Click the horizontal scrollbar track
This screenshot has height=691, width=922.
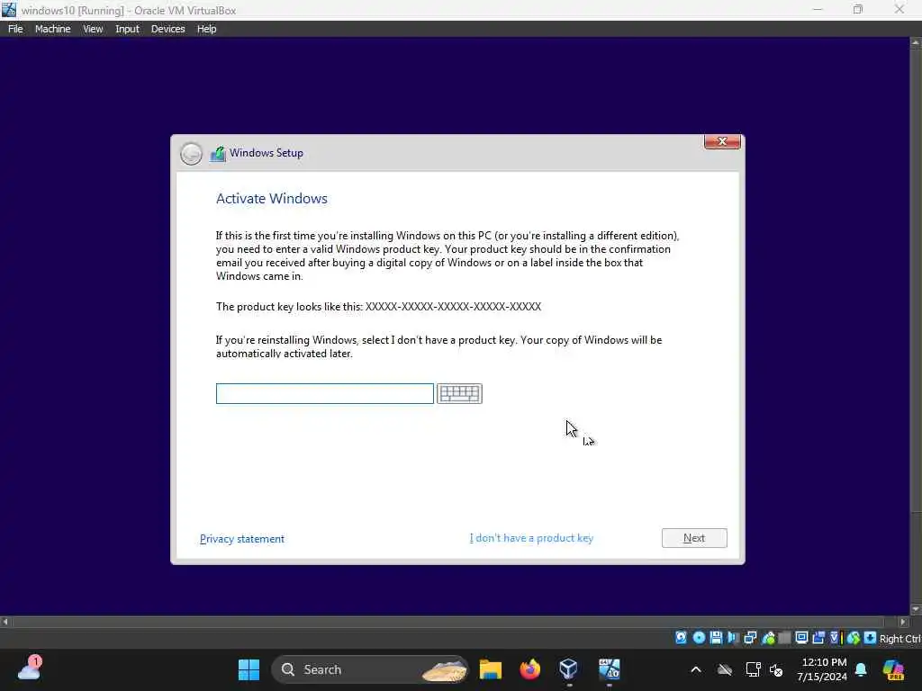[453, 622]
